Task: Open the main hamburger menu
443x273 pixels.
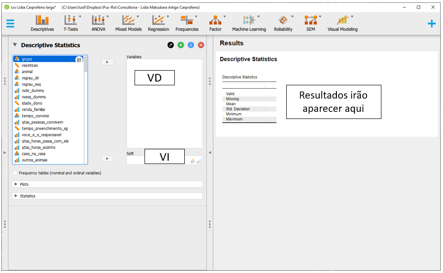Action: coord(10,23)
